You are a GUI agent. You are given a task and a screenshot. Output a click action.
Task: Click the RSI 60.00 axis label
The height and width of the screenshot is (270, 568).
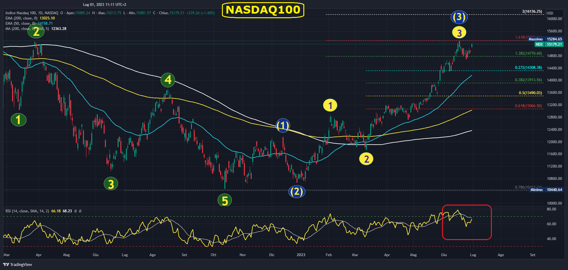click(x=552, y=224)
